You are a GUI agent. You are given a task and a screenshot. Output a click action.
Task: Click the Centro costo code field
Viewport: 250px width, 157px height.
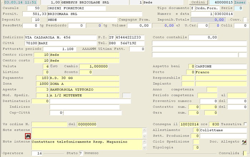41,61
